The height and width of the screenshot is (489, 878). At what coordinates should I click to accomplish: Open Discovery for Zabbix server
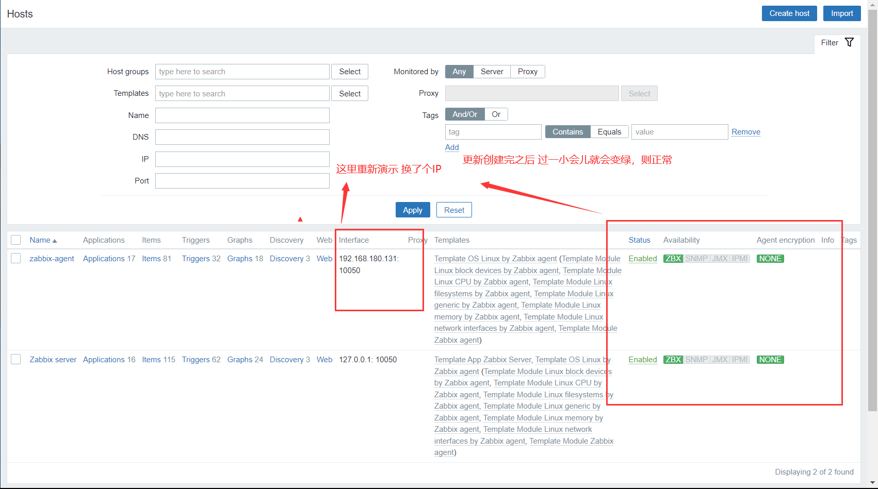point(286,360)
